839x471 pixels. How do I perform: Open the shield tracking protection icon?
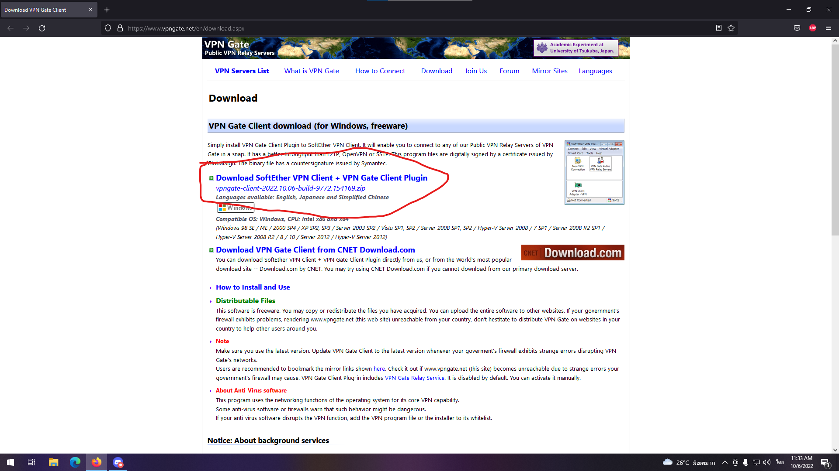coord(108,28)
